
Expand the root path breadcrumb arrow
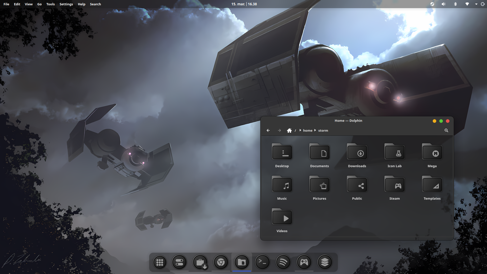click(300, 130)
